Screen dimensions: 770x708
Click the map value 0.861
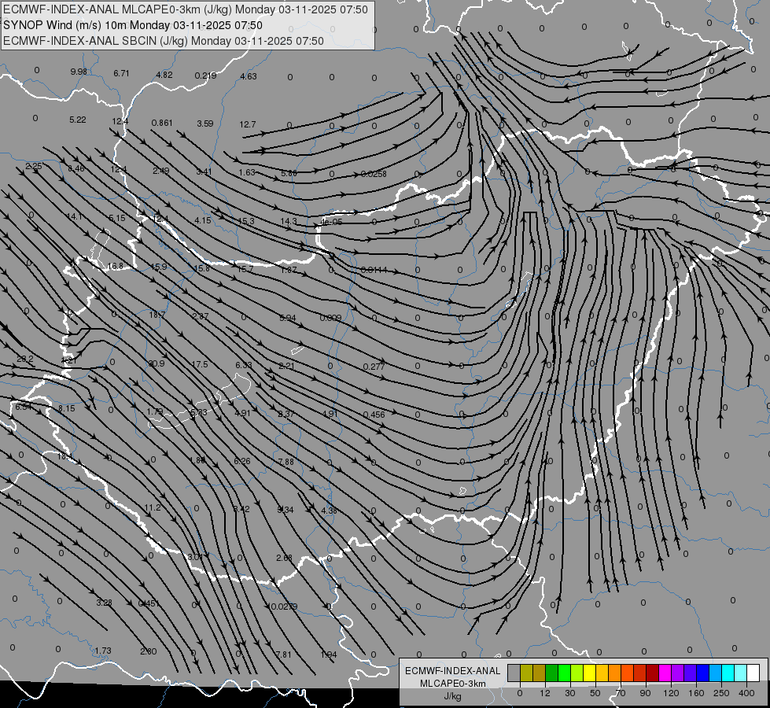click(x=162, y=123)
